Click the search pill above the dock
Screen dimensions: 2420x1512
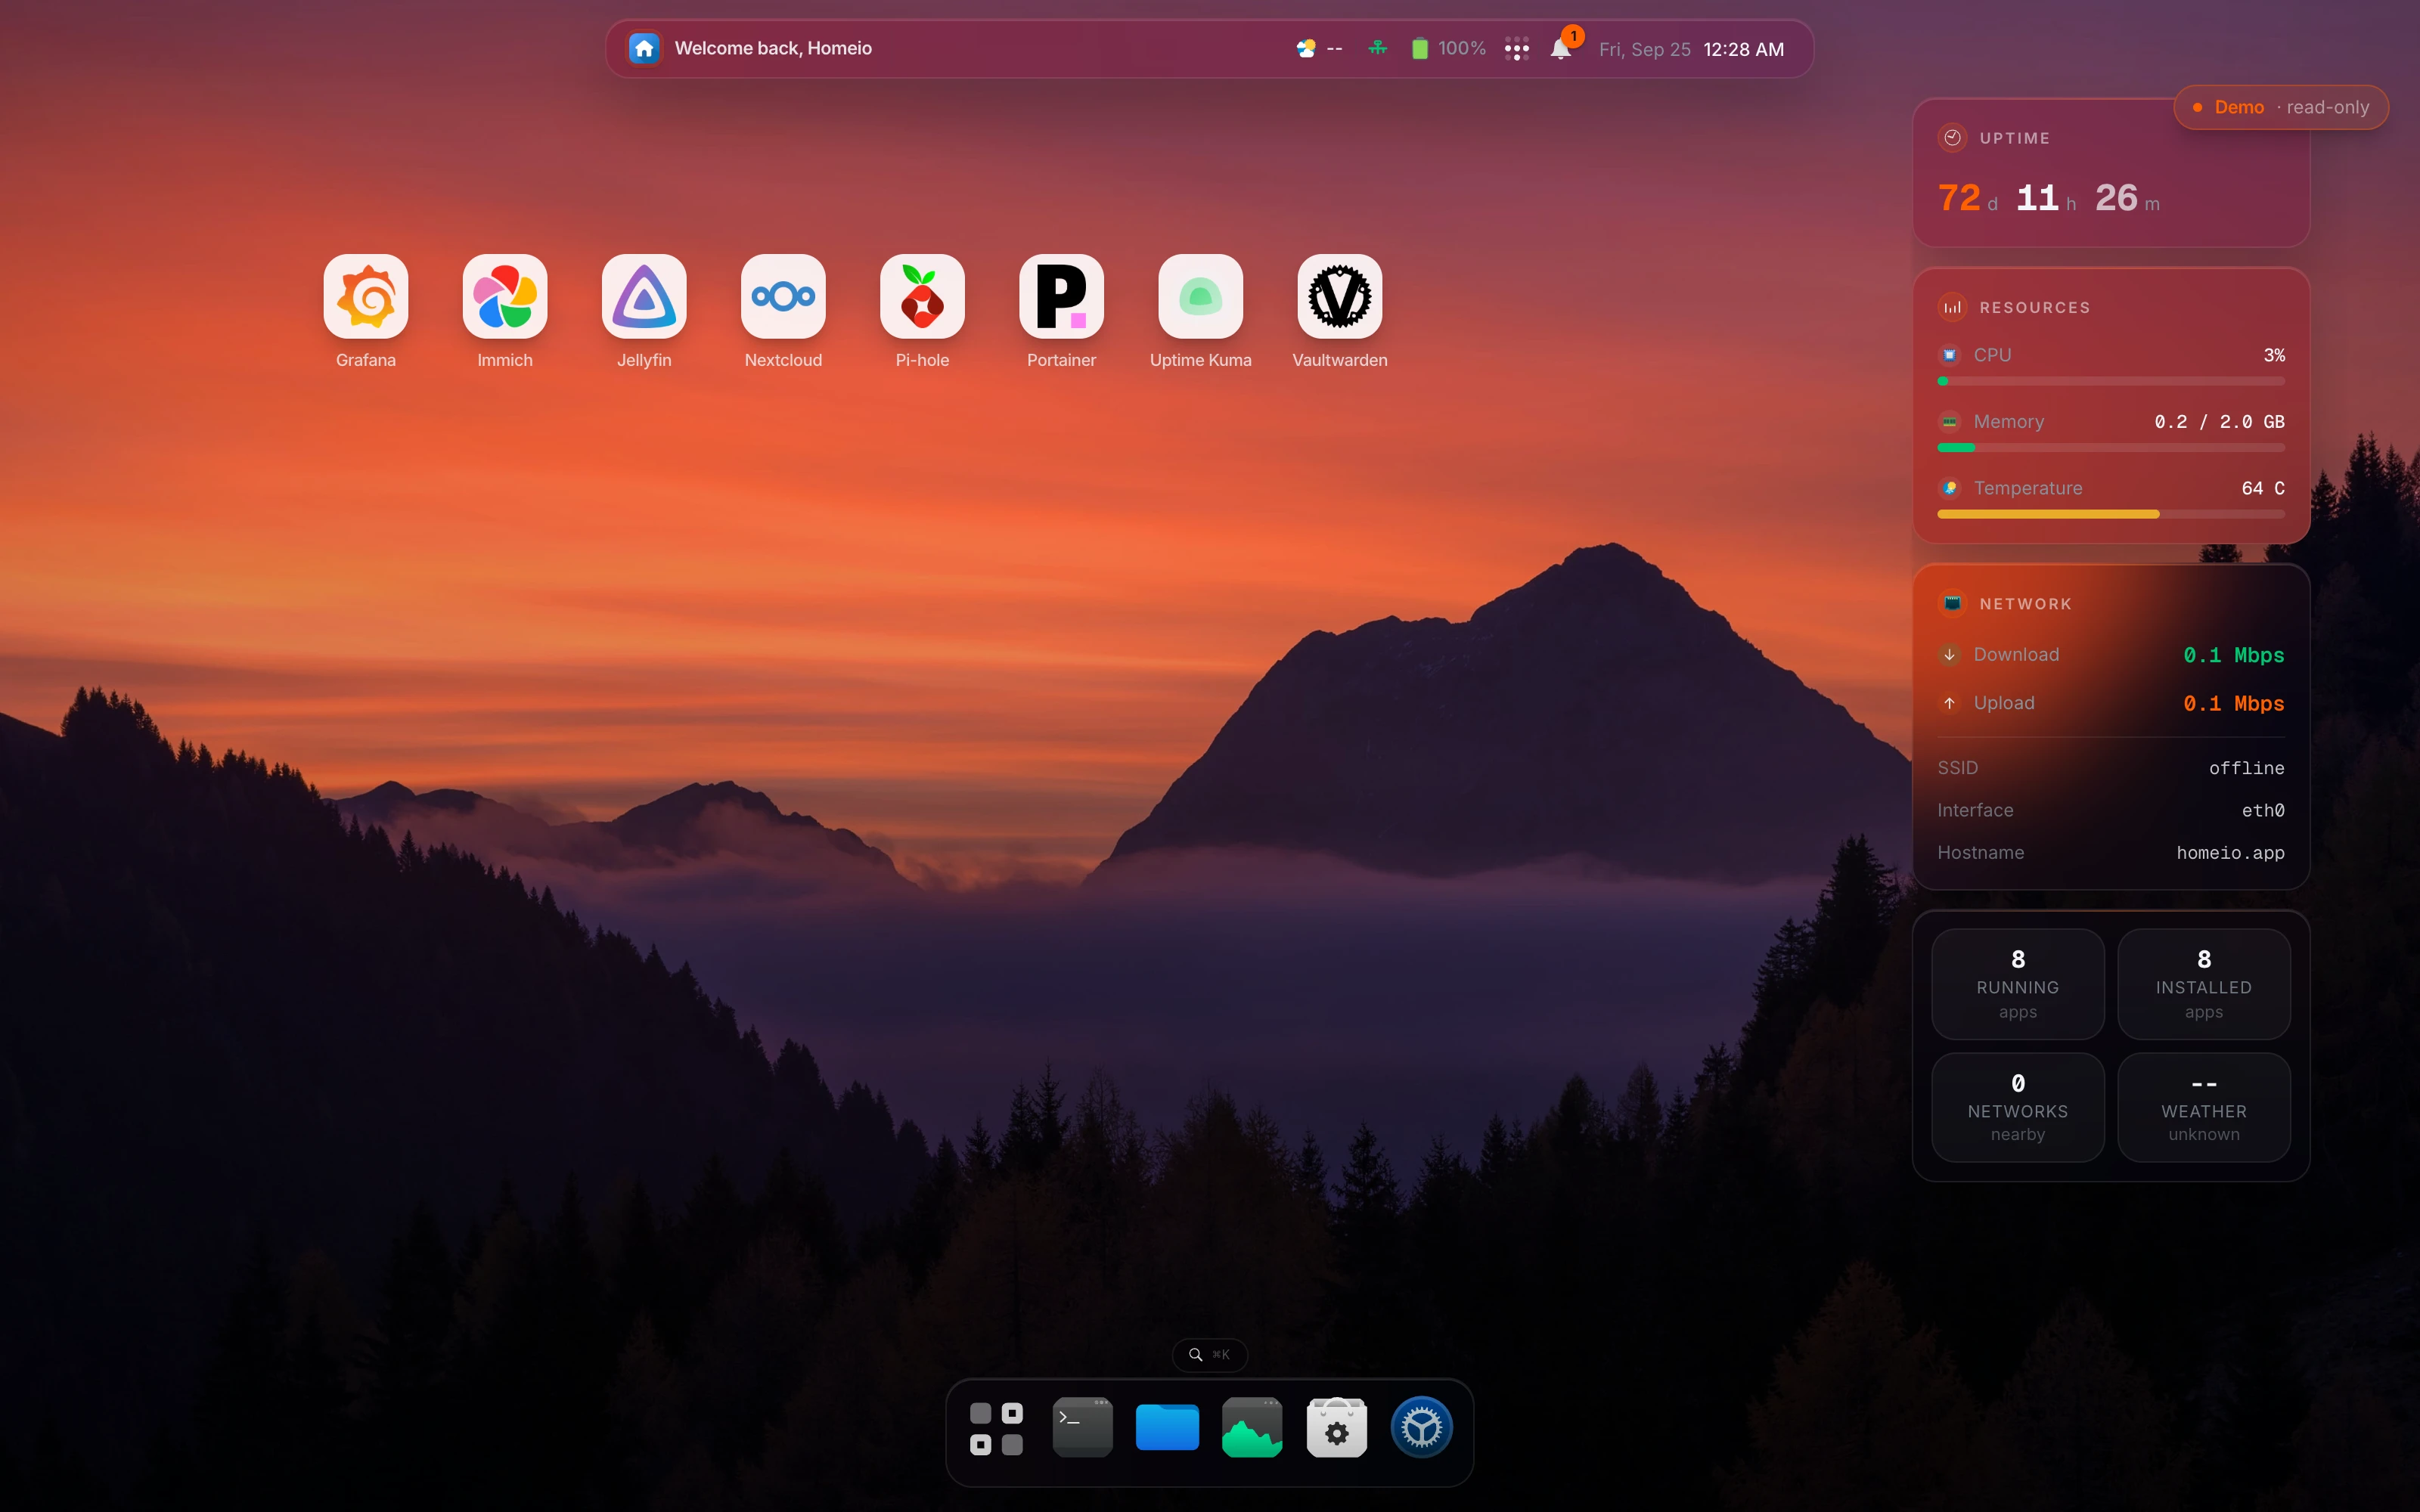click(1209, 1354)
